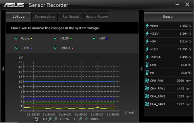This screenshot has width=194, height=123.
Task: Click the ASUS logo
Action: (x=14, y=5)
